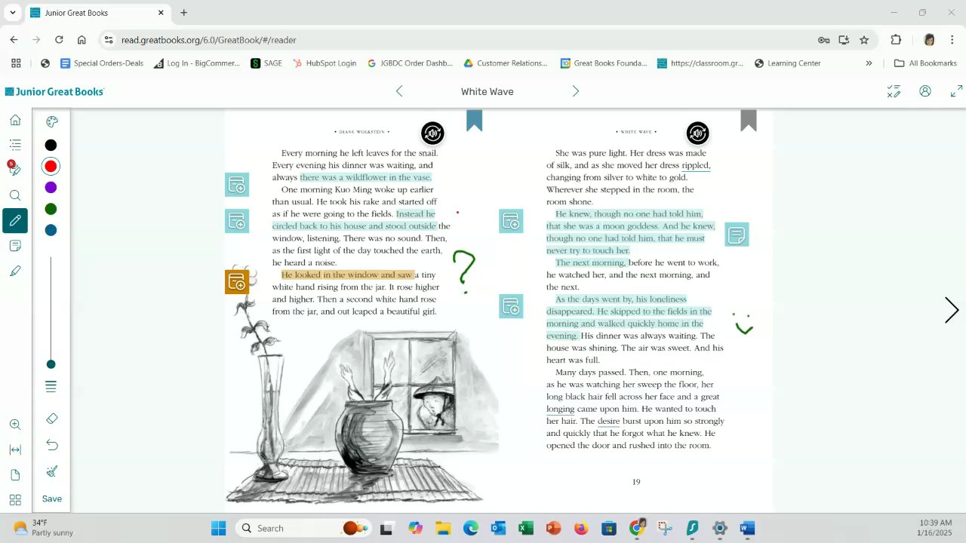
Task: Open note icon beside wildflower highlight
Action: pos(237,185)
